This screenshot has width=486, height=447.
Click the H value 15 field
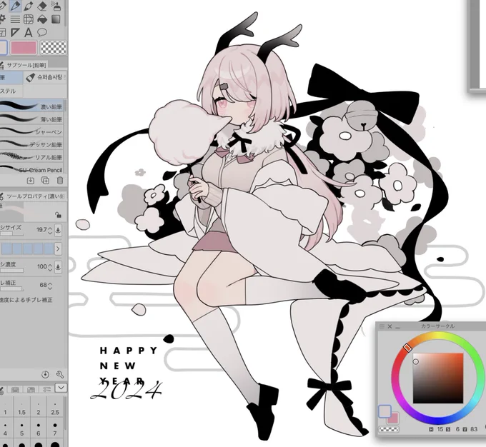[x=440, y=429]
